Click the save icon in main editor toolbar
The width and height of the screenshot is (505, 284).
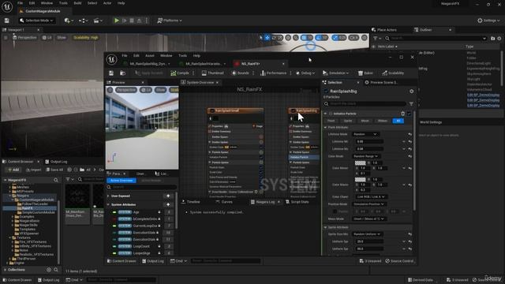tap(7, 21)
